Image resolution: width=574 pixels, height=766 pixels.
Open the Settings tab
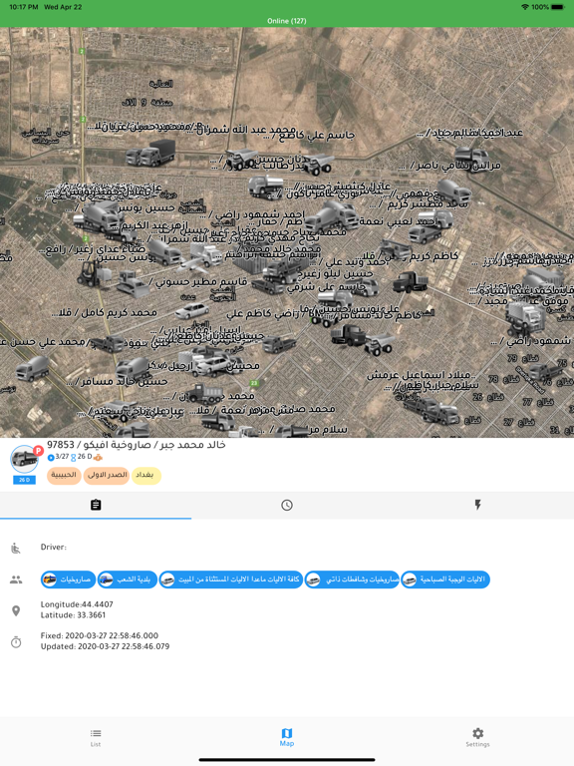click(478, 737)
